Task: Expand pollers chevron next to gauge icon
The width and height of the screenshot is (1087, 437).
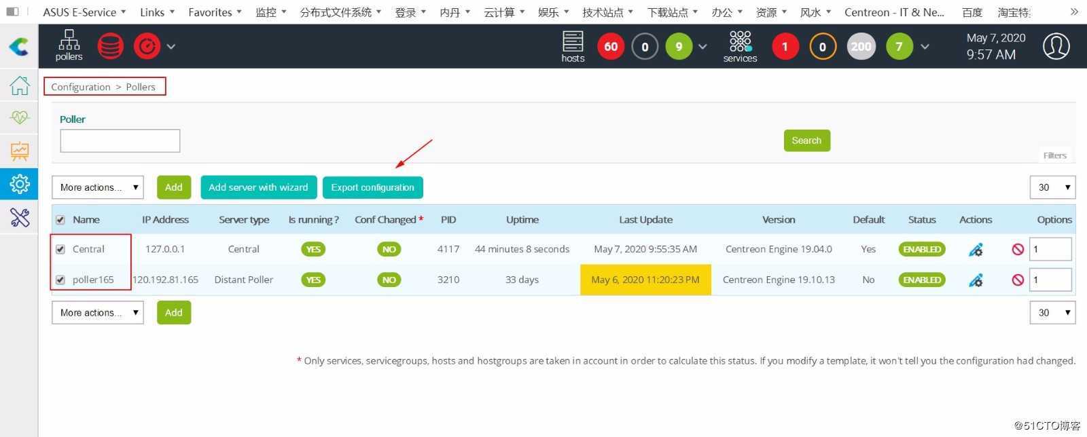Action: [x=171, y=46]
